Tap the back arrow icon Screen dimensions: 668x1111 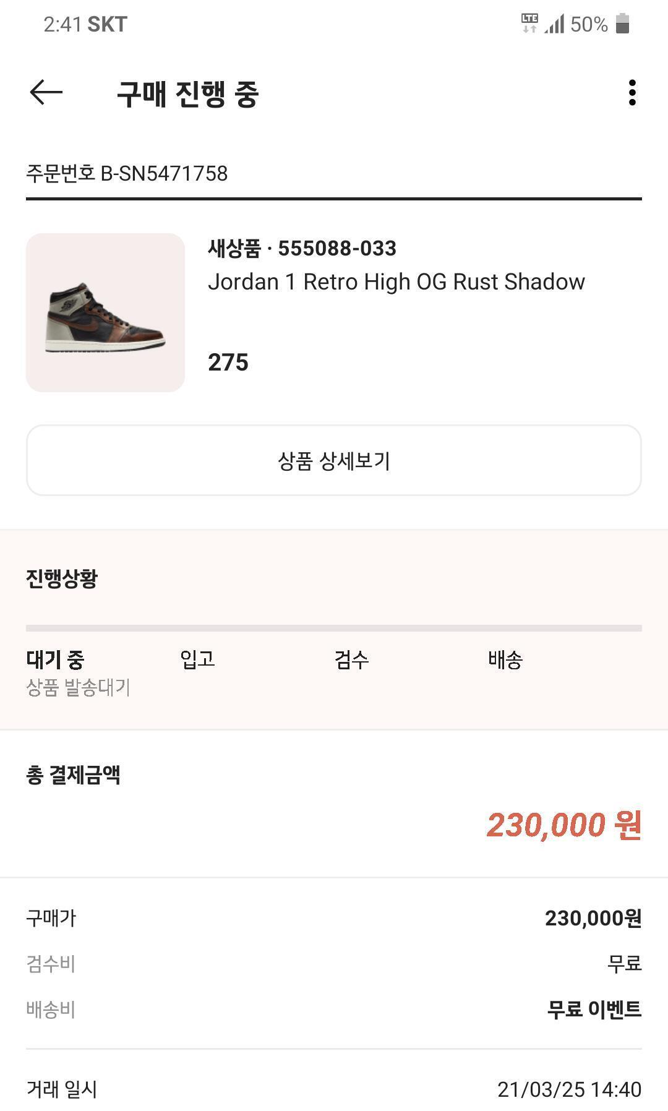coord(46,93)
